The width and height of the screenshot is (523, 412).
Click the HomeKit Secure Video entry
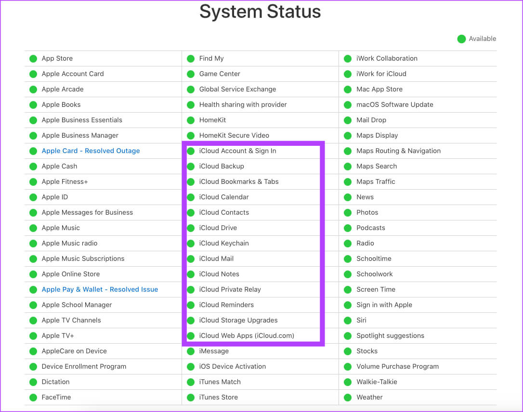234,135
